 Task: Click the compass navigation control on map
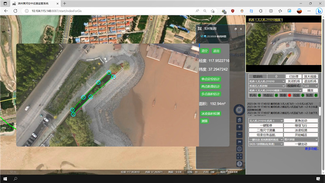coord(239,110)
